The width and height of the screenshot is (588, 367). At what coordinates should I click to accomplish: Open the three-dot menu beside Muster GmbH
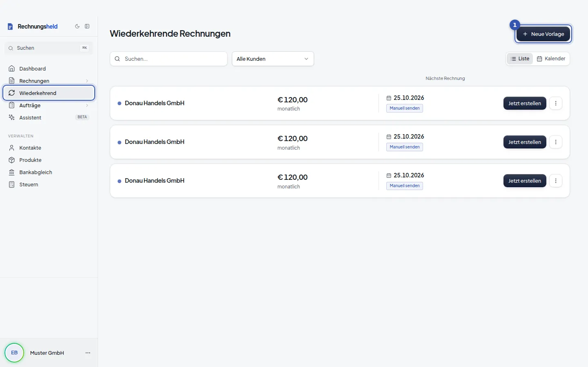88,353
